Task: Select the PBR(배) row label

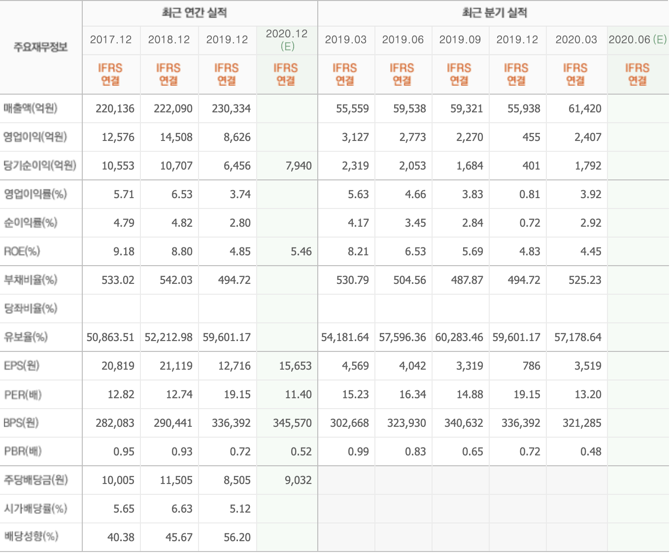Action: tap(23, 451)
